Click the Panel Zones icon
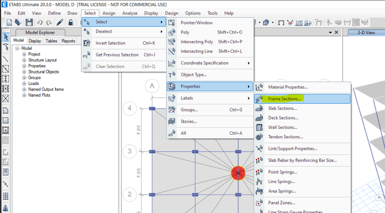Image resolution: width=385 pixels, height=213 pixels. pos(259,203)
